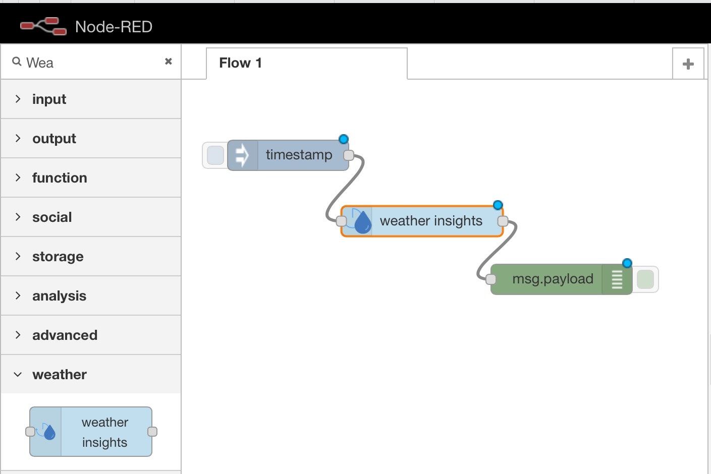Expand the storage palette category

91,257
